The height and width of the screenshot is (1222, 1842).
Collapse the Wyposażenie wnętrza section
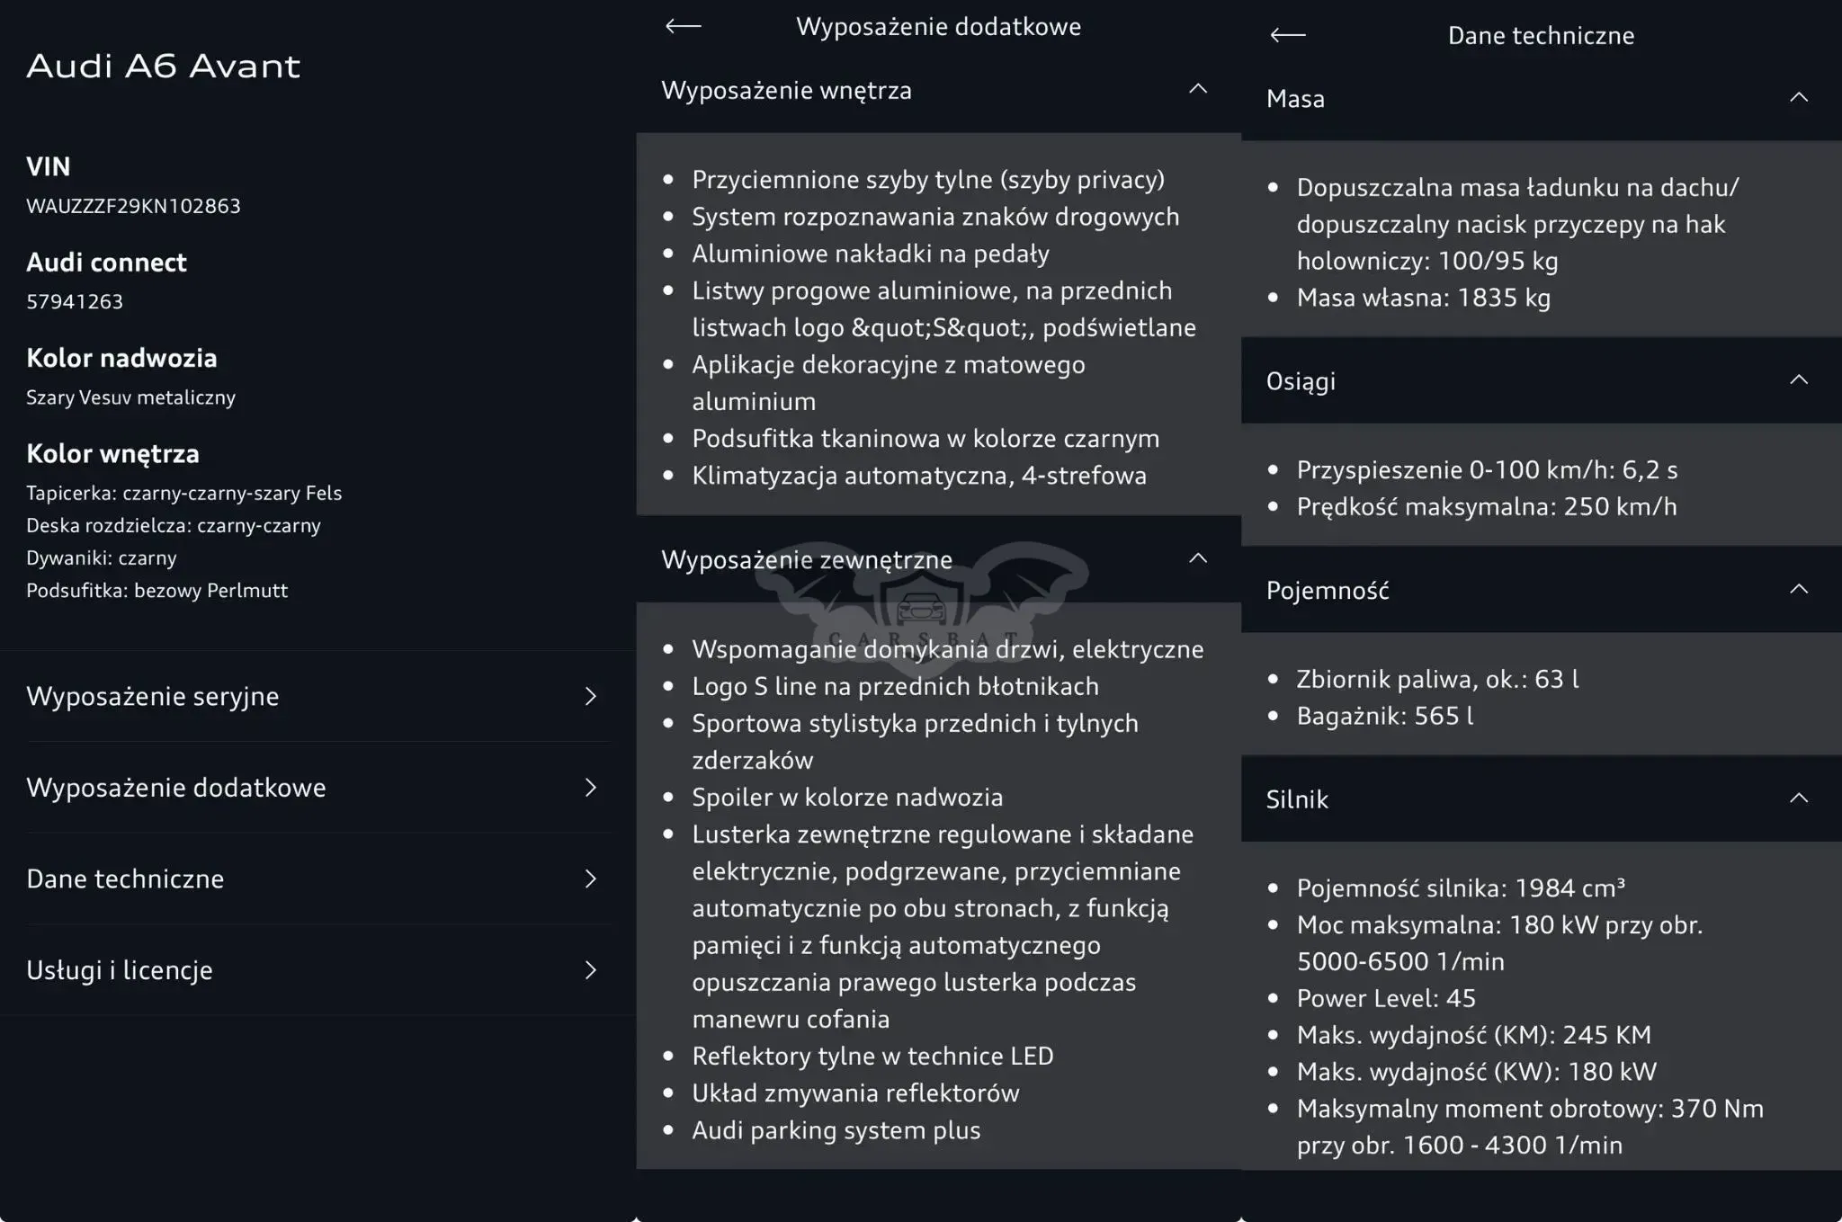click(1198, 89)
